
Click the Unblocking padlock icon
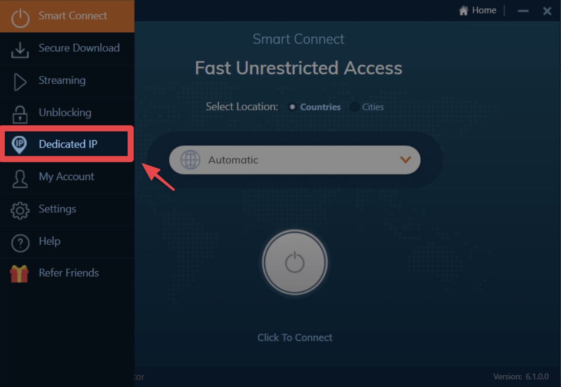pos(20,114)
